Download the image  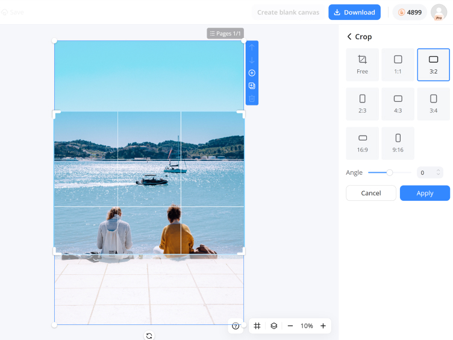(x=354, y=12)
